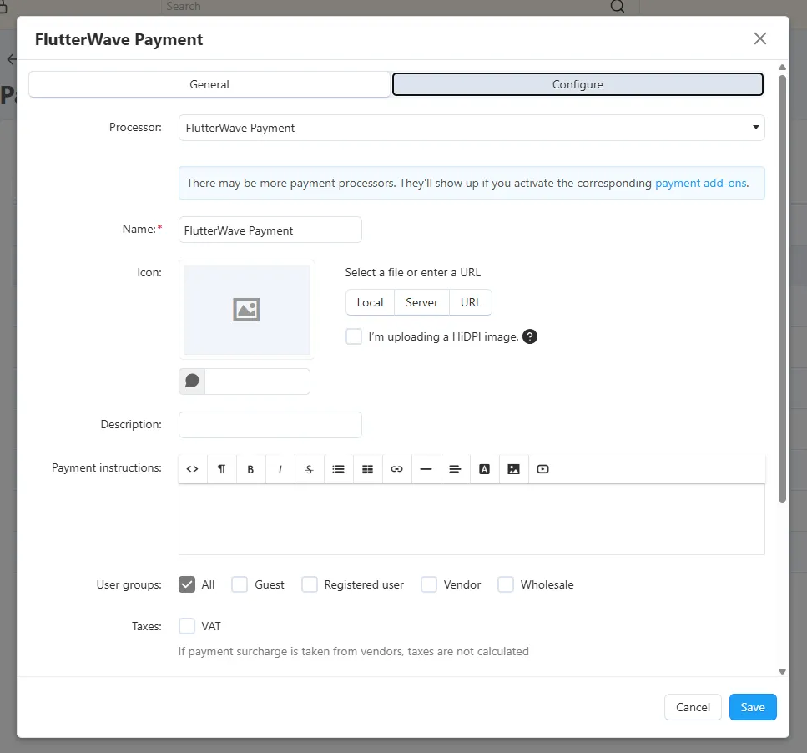Insert horizontal rule in editor

tap(426, 469)
